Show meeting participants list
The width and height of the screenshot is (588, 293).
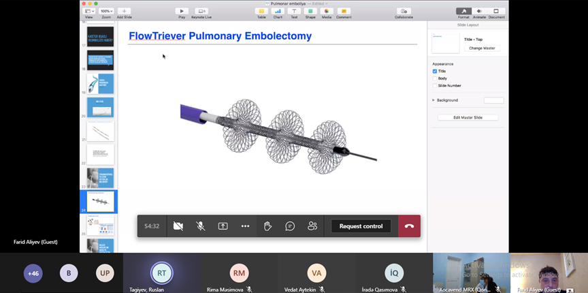coord(312,226)
